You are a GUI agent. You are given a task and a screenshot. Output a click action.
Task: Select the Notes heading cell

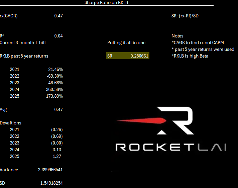[x=177, y=36]
